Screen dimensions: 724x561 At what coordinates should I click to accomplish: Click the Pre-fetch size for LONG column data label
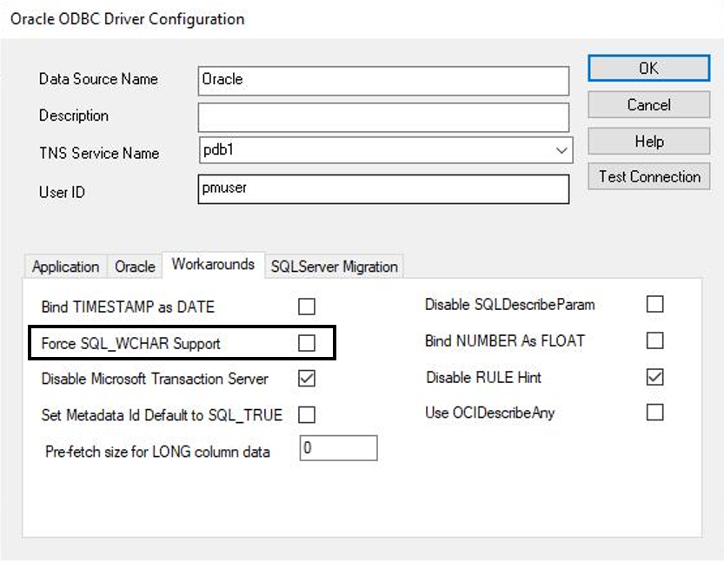point(157,452)
